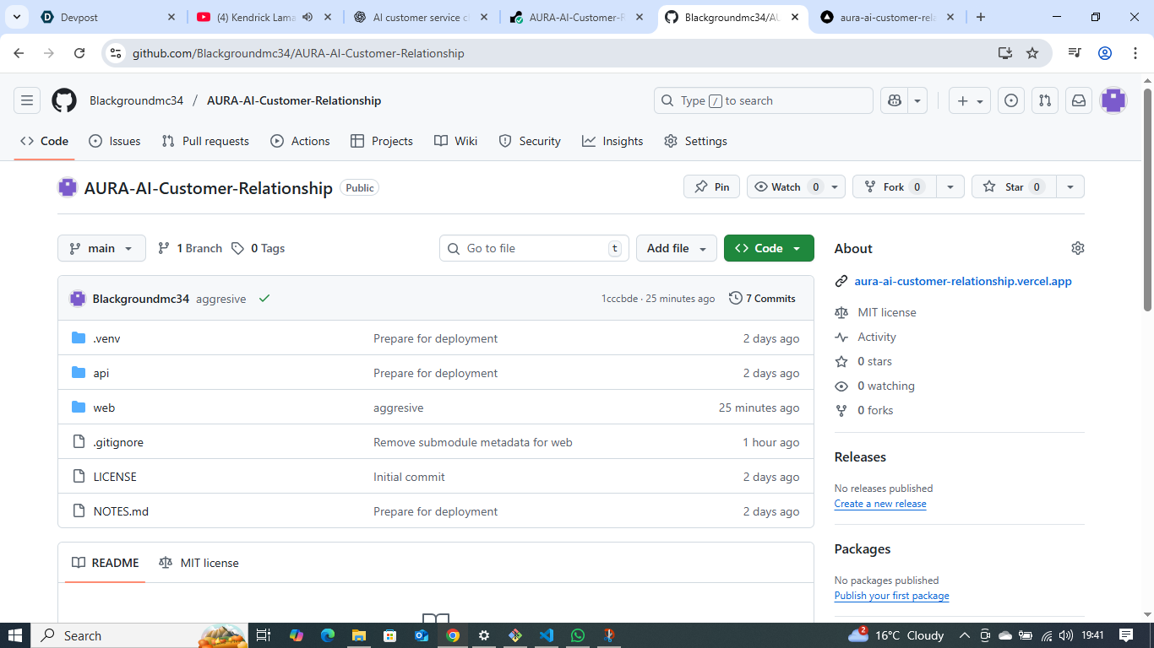Click the Blackgroundmc34 commit author avatar
The width and height of the screenshot is (1154, 648).
click(78, 298)
